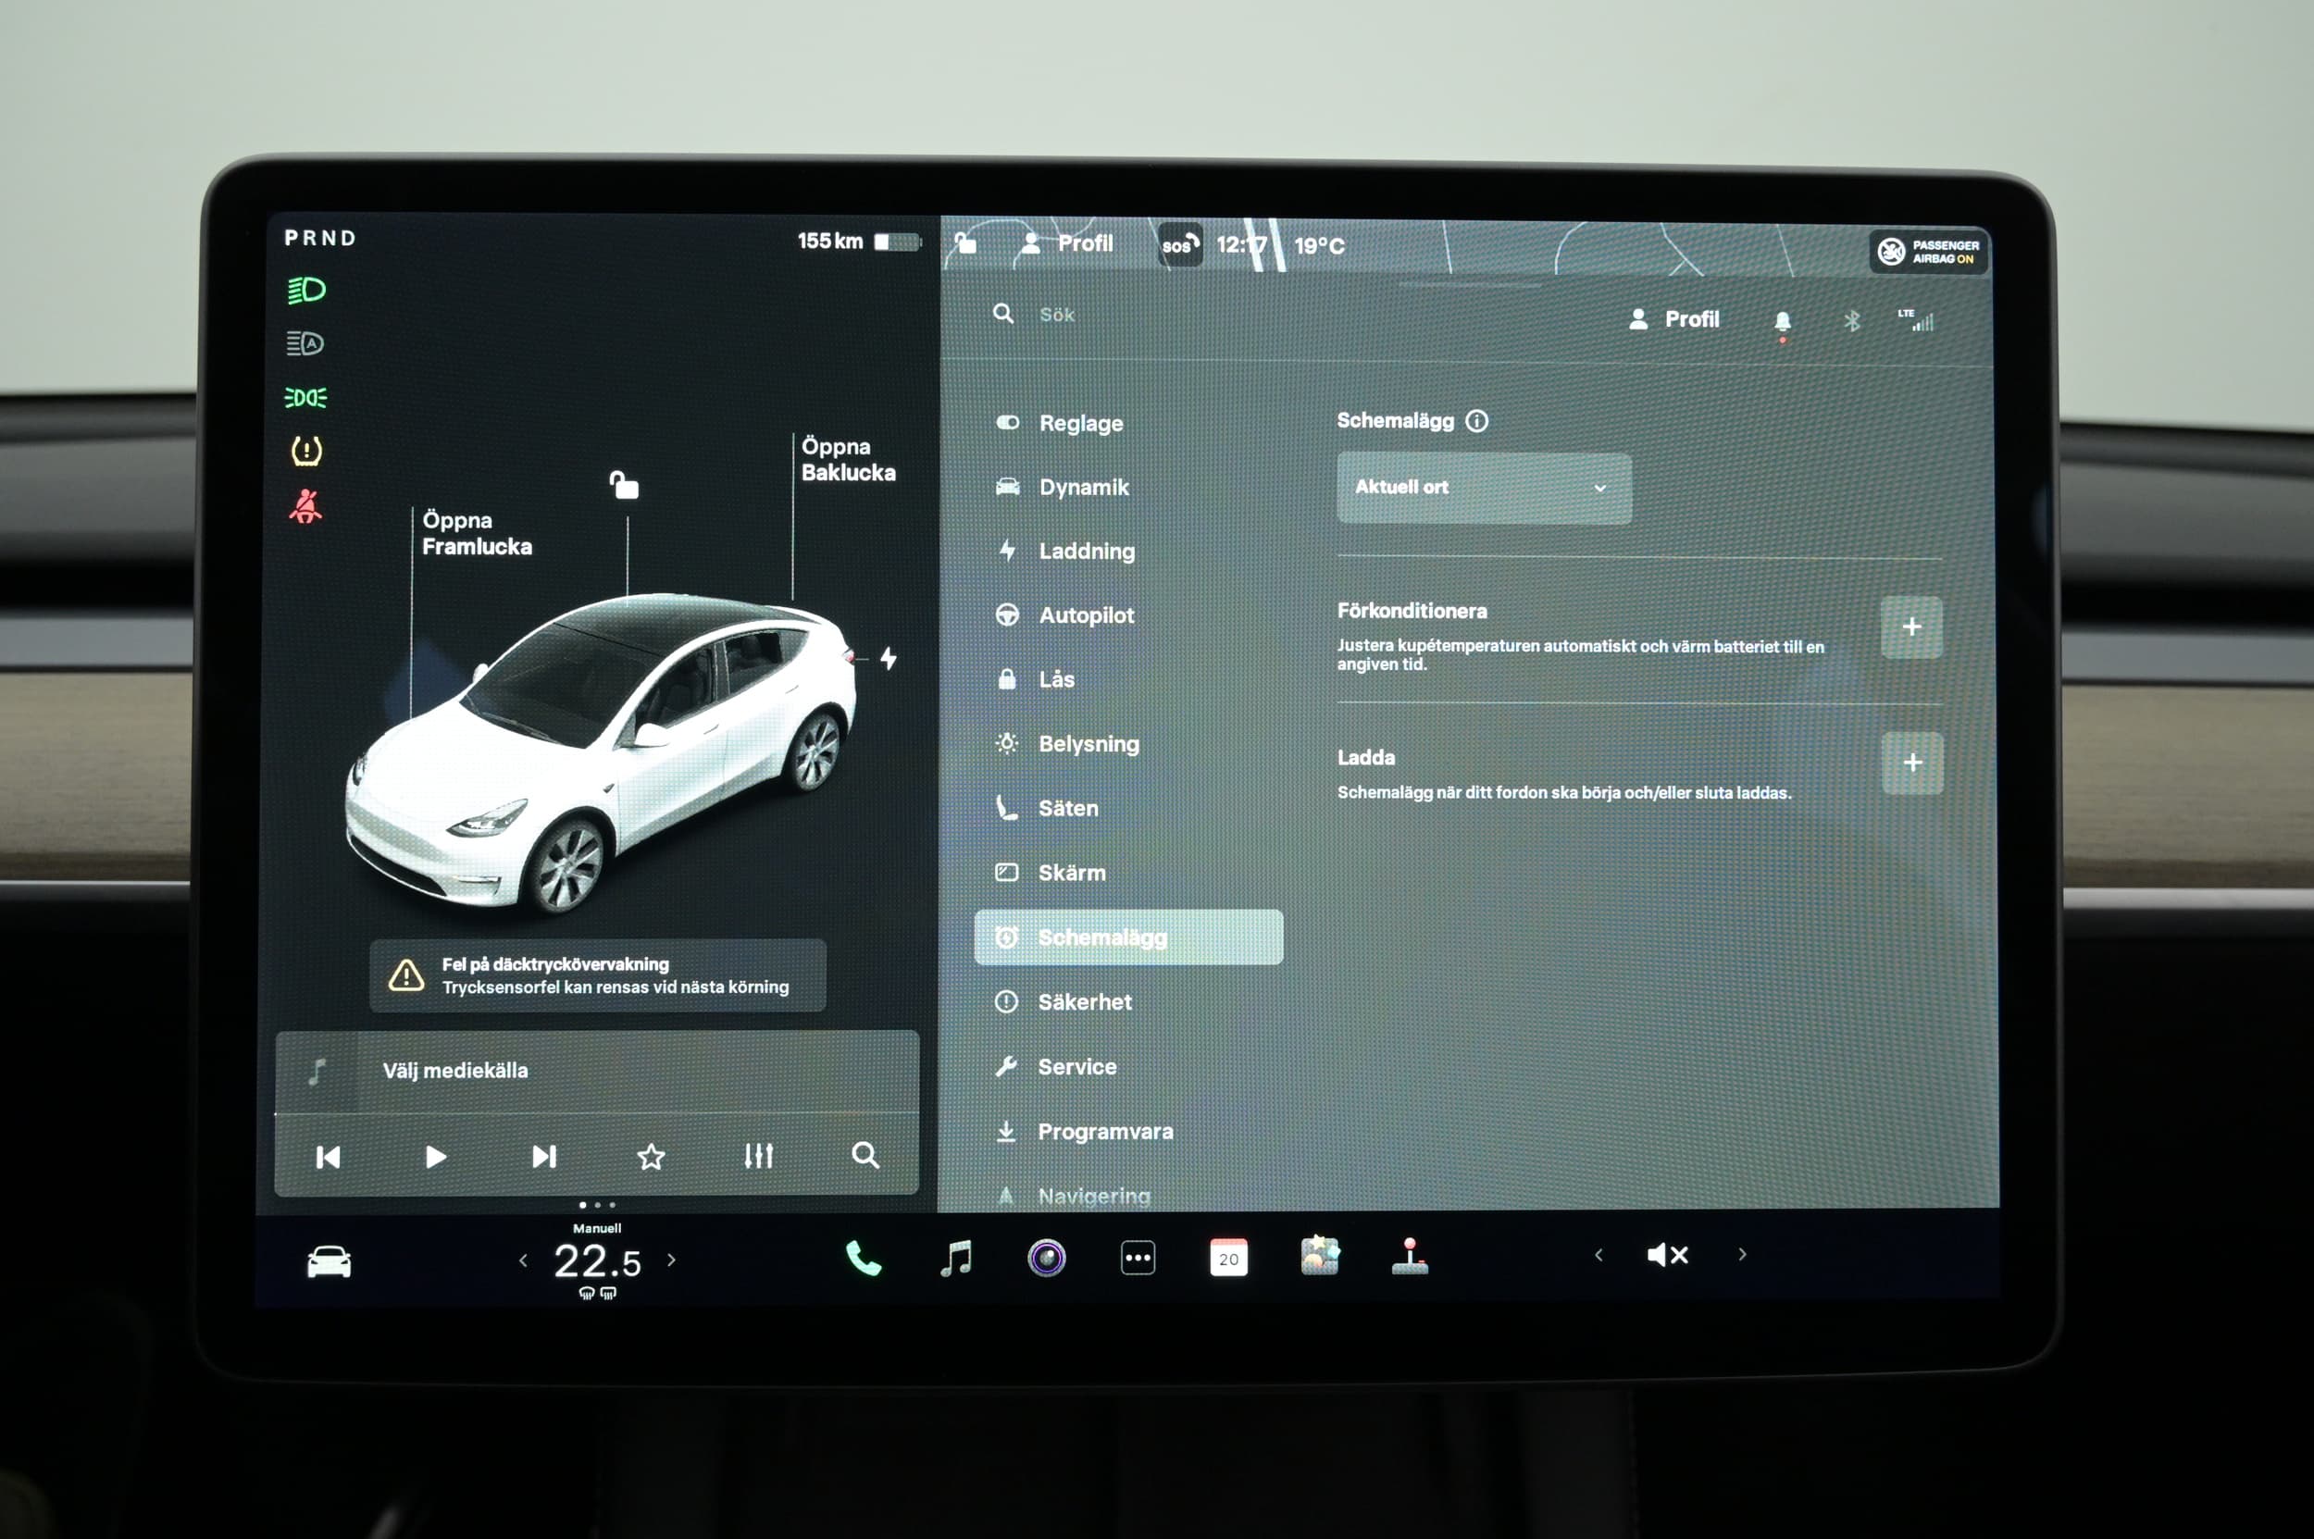Image resolution: width=2314 pixels, height=1539 pixels.
Task: Open the phone app in bottom bar
Action: (863, 1258)
